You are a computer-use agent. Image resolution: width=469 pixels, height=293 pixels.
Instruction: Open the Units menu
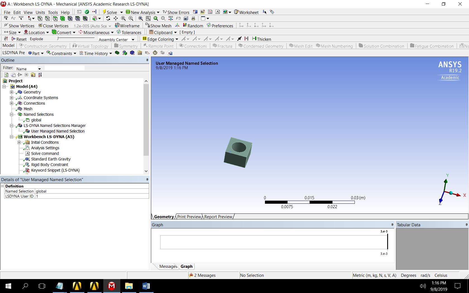point(40,12)
